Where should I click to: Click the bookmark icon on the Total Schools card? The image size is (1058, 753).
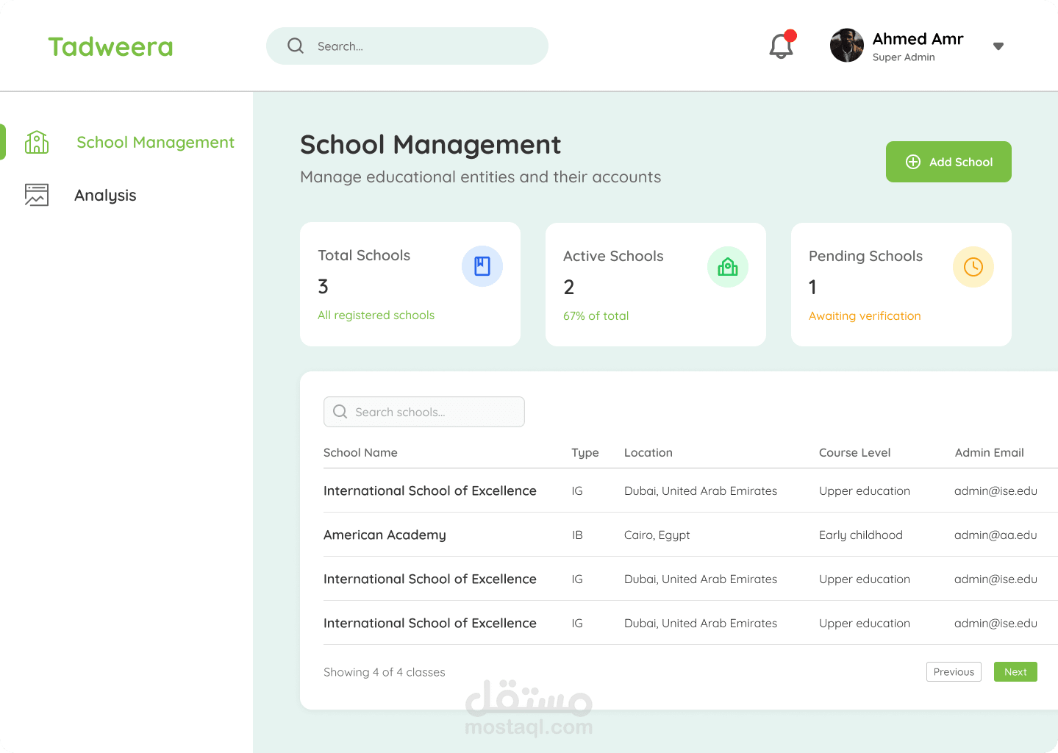coord(482,266)
